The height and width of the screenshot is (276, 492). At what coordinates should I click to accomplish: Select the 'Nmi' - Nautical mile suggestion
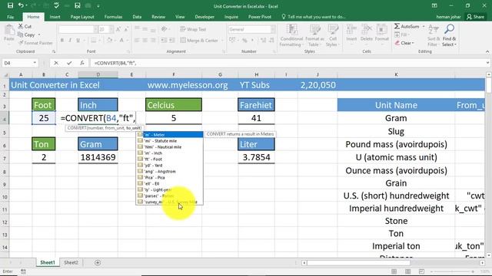click(170, 147)
